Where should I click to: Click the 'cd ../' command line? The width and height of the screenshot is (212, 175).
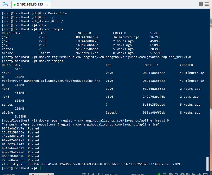[x=28, y=17]
